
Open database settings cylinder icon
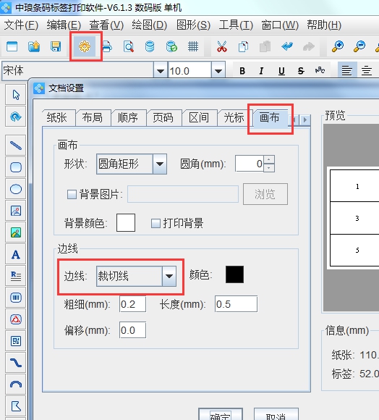click(x=150, y=46)
